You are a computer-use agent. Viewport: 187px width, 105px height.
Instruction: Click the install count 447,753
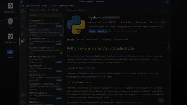(x=111, y=22)
